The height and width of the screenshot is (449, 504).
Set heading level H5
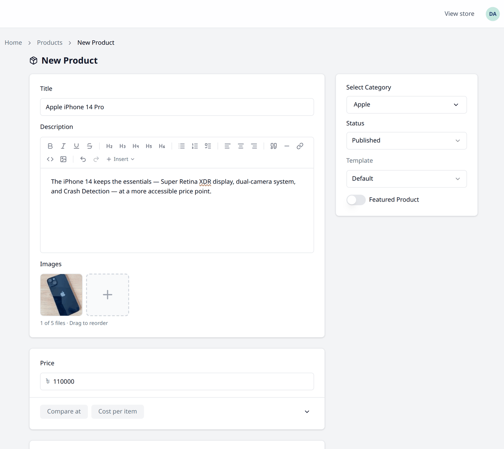click(149, 146)
